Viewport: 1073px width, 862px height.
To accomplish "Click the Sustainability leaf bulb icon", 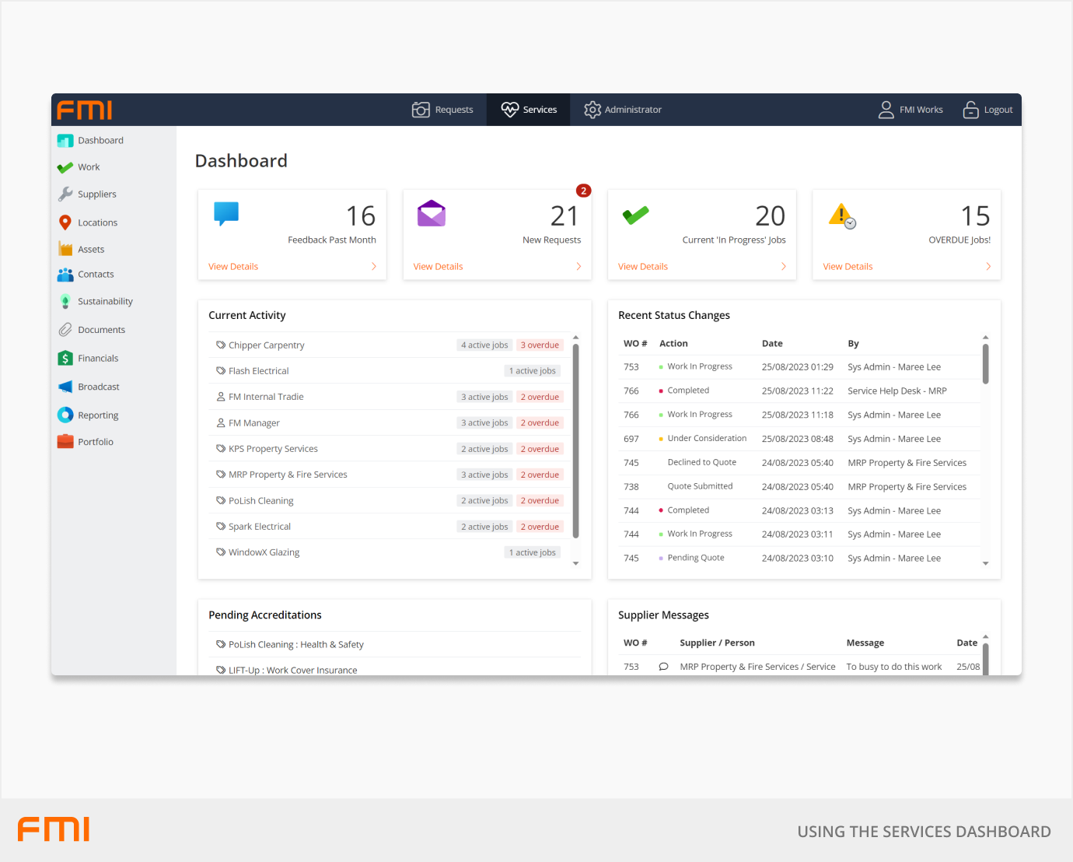I will click(x=65, y=302).
